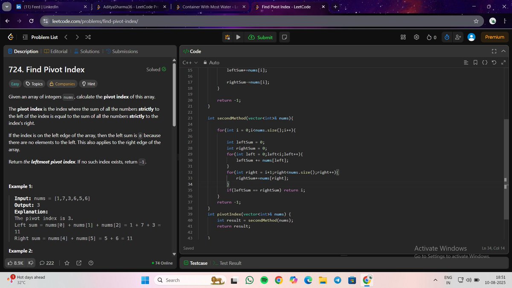512x288 pixels.
Task: Expand the Topics tag
Action: pyautogui.click(x=34, y=84)
